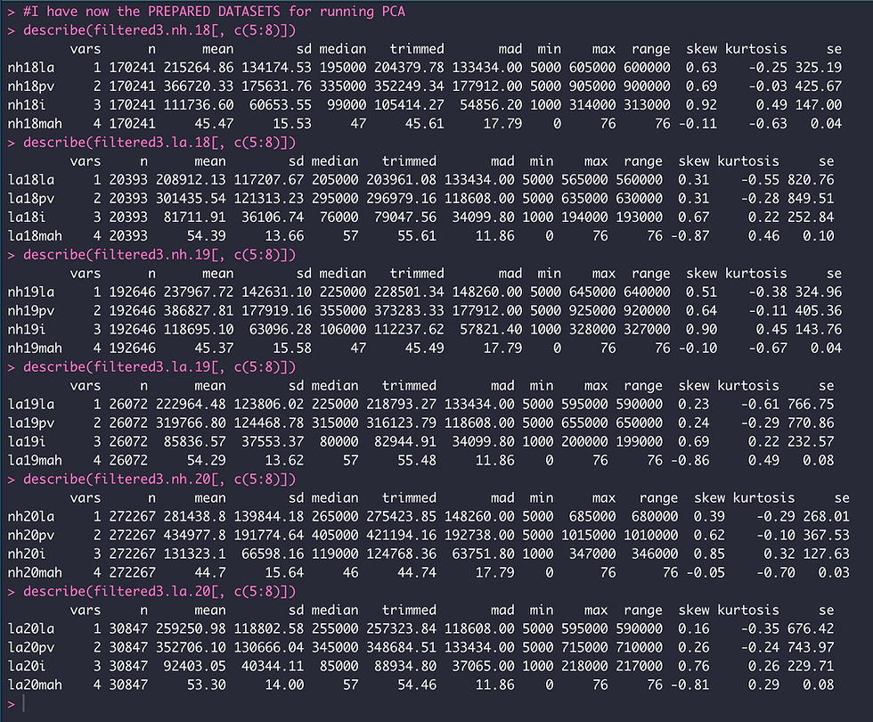Click row label nh18pv
Screen dimensions: 873x722
coord(31,86)
